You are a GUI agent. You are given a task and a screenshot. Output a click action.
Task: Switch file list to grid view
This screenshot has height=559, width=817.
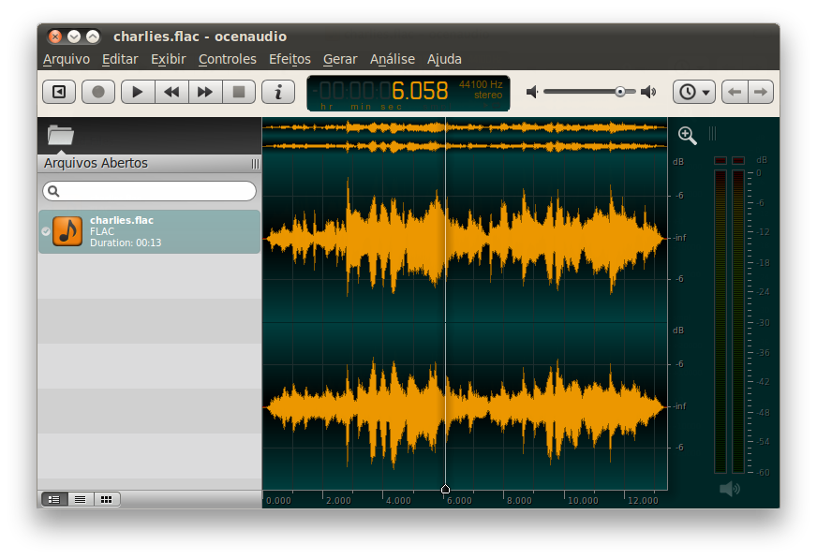106,499
